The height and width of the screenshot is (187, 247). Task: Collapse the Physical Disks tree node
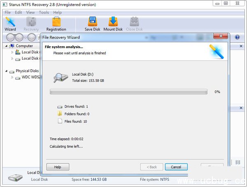tap(6, 71)
